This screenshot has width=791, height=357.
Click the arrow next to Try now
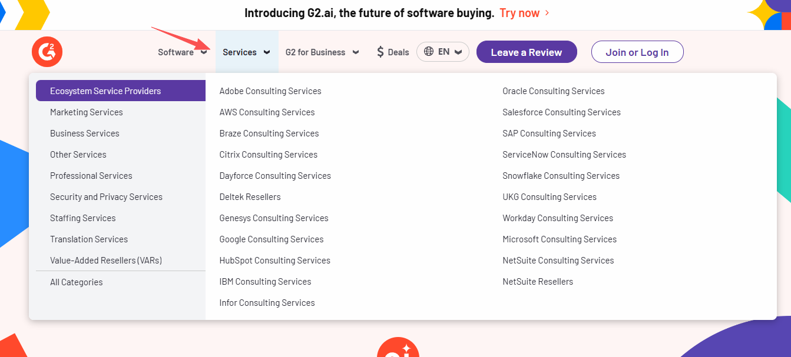[547, 13]
